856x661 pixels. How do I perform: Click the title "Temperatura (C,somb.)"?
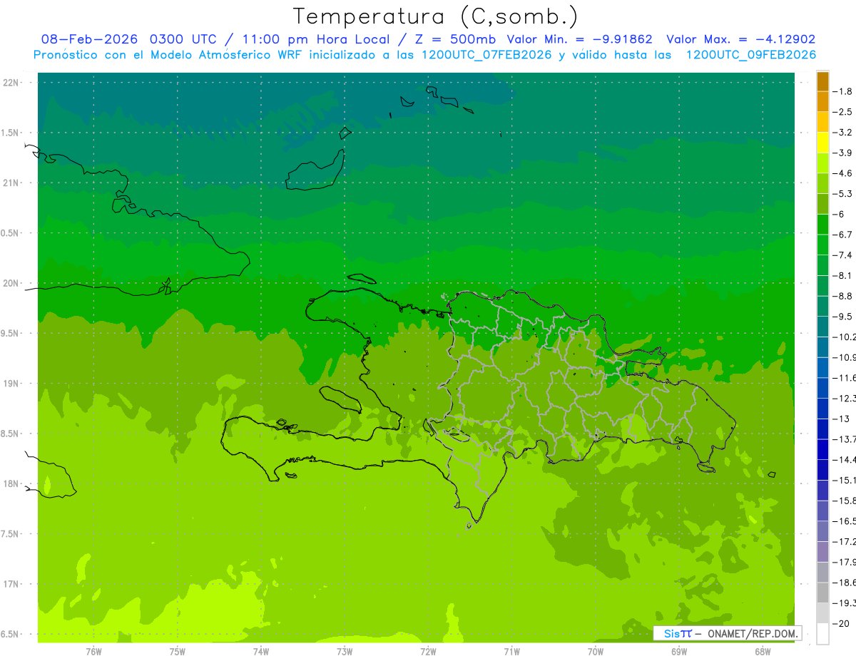(x=435, y=16)
